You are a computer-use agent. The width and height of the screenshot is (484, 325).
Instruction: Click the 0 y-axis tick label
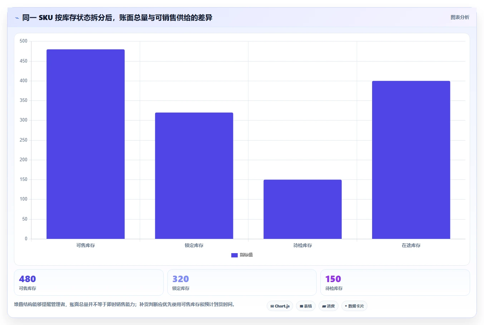click(26, 239)
